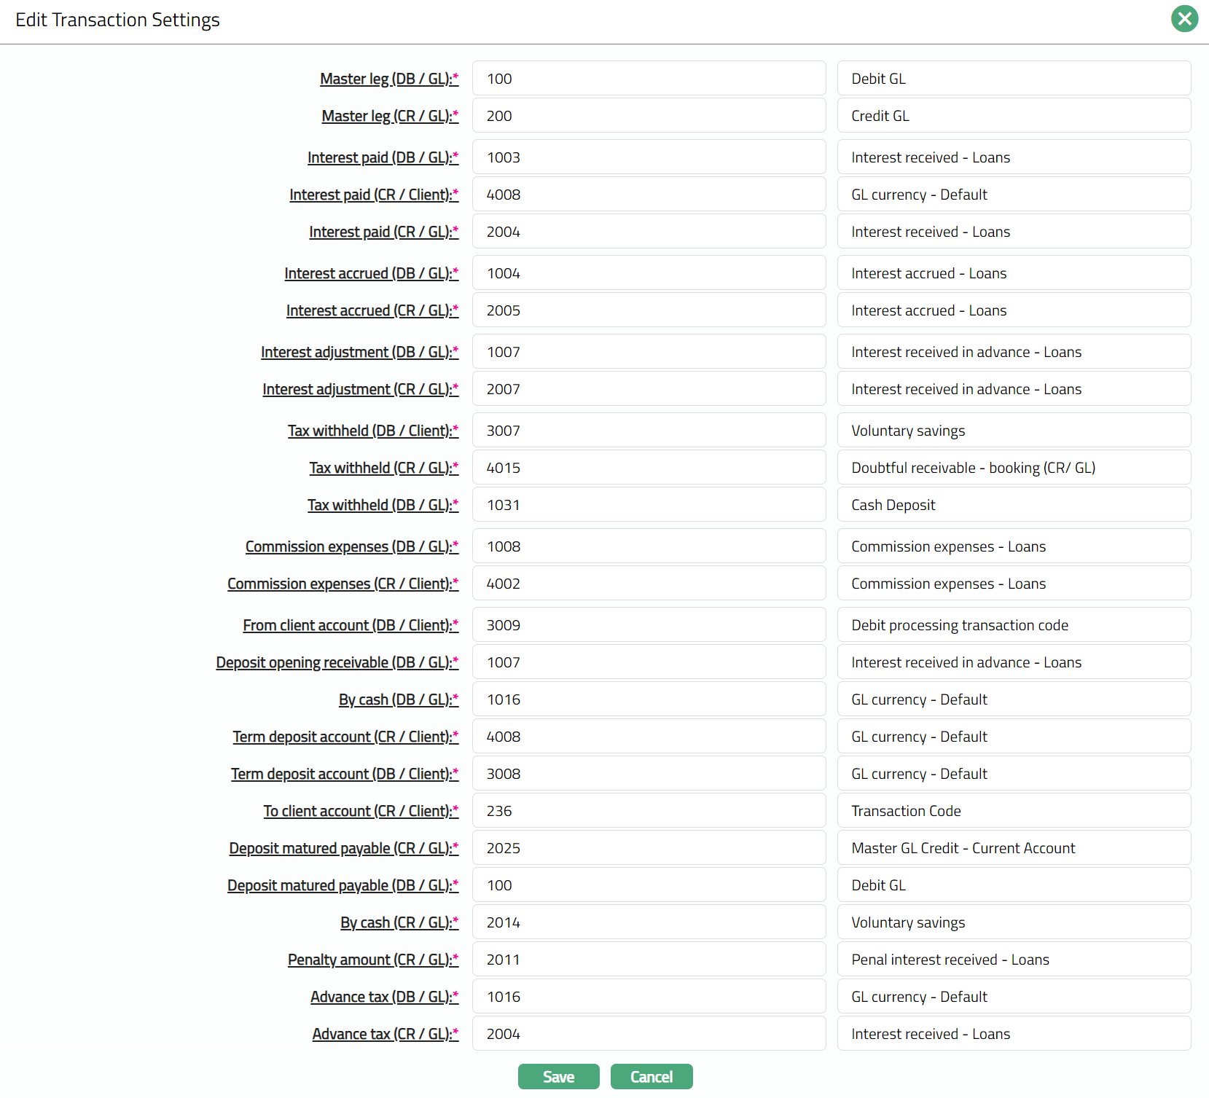Viewport: 1209px width, 1098px height.
Task: Open the Penalty amount (CR / GL) label link
Action: pos(372,960)
